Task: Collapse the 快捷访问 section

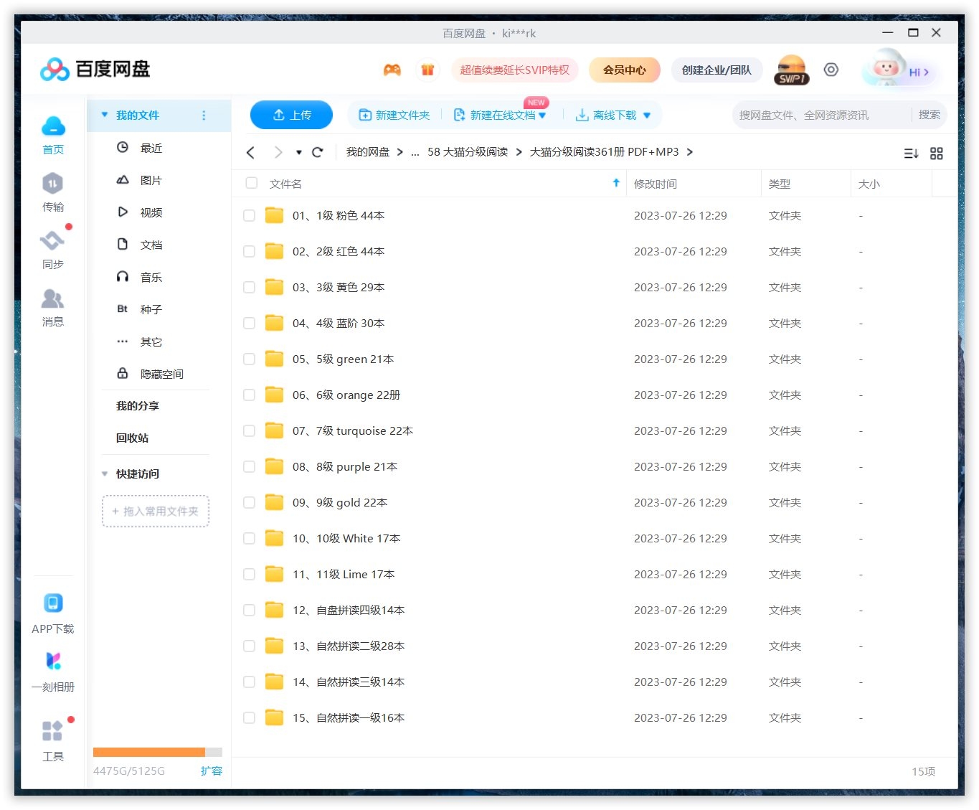Action: point(105,474)
